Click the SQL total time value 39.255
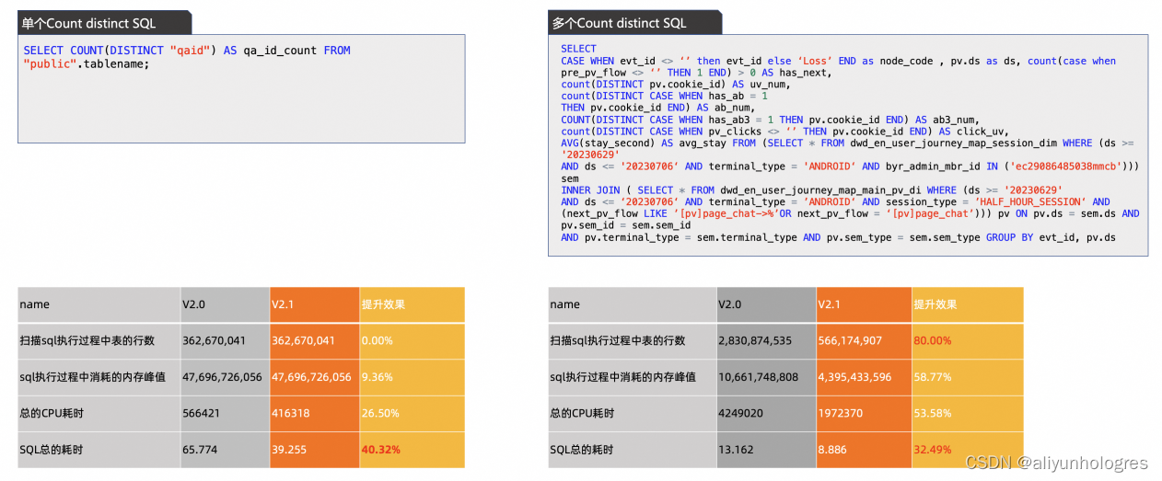 [x=315, y=450]
